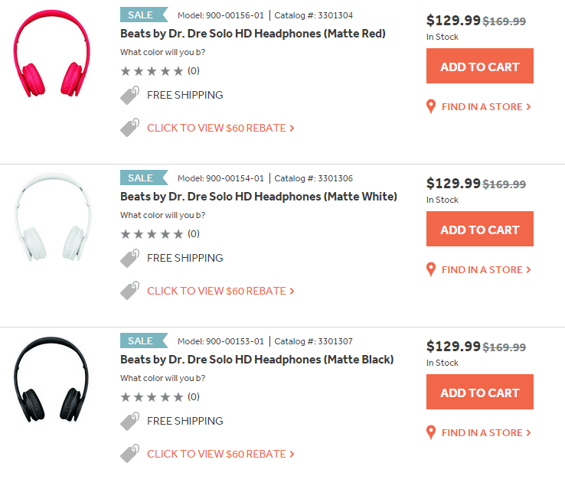Screen dimensions: 565x479
Task: Click the SALE badge on Matte Red headphones
Action: [x=144, y=15]
